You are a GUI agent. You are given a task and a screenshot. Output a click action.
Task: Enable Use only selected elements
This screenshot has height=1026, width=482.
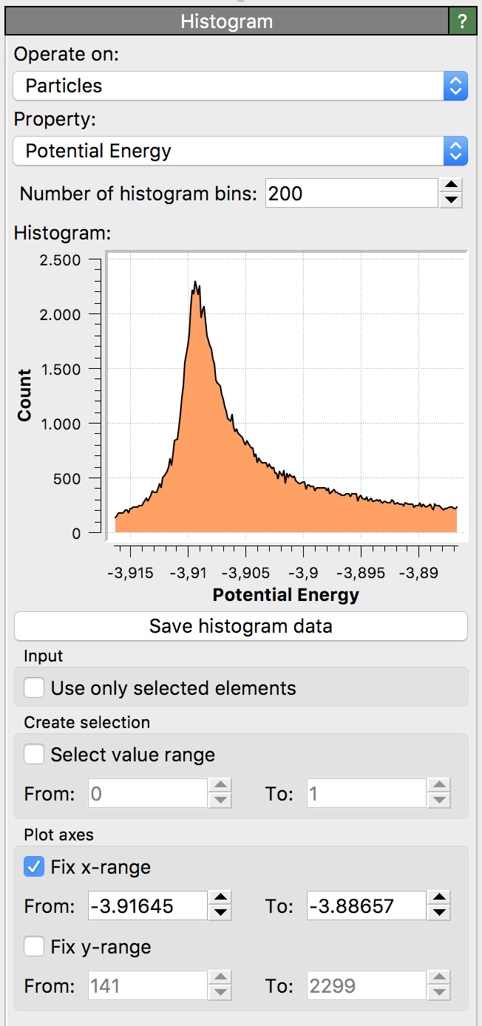[x=34, y=688]
